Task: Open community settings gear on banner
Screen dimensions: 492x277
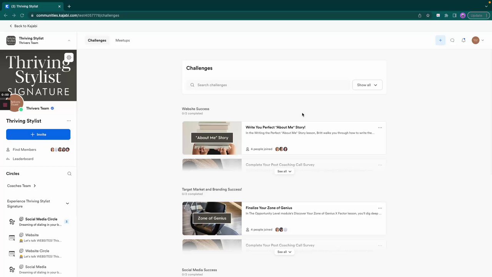Action: click(x=69, y=58)
